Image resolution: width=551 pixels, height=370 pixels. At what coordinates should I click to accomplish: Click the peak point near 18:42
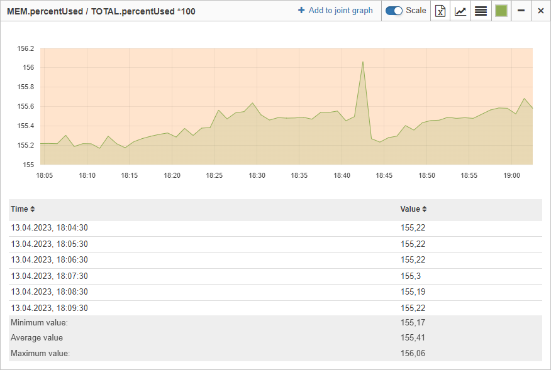363,62
